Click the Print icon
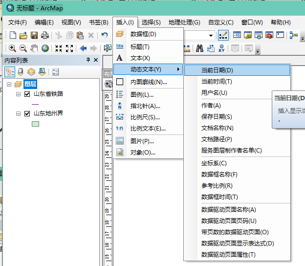 pyautogui.click(x=45, y=35)
